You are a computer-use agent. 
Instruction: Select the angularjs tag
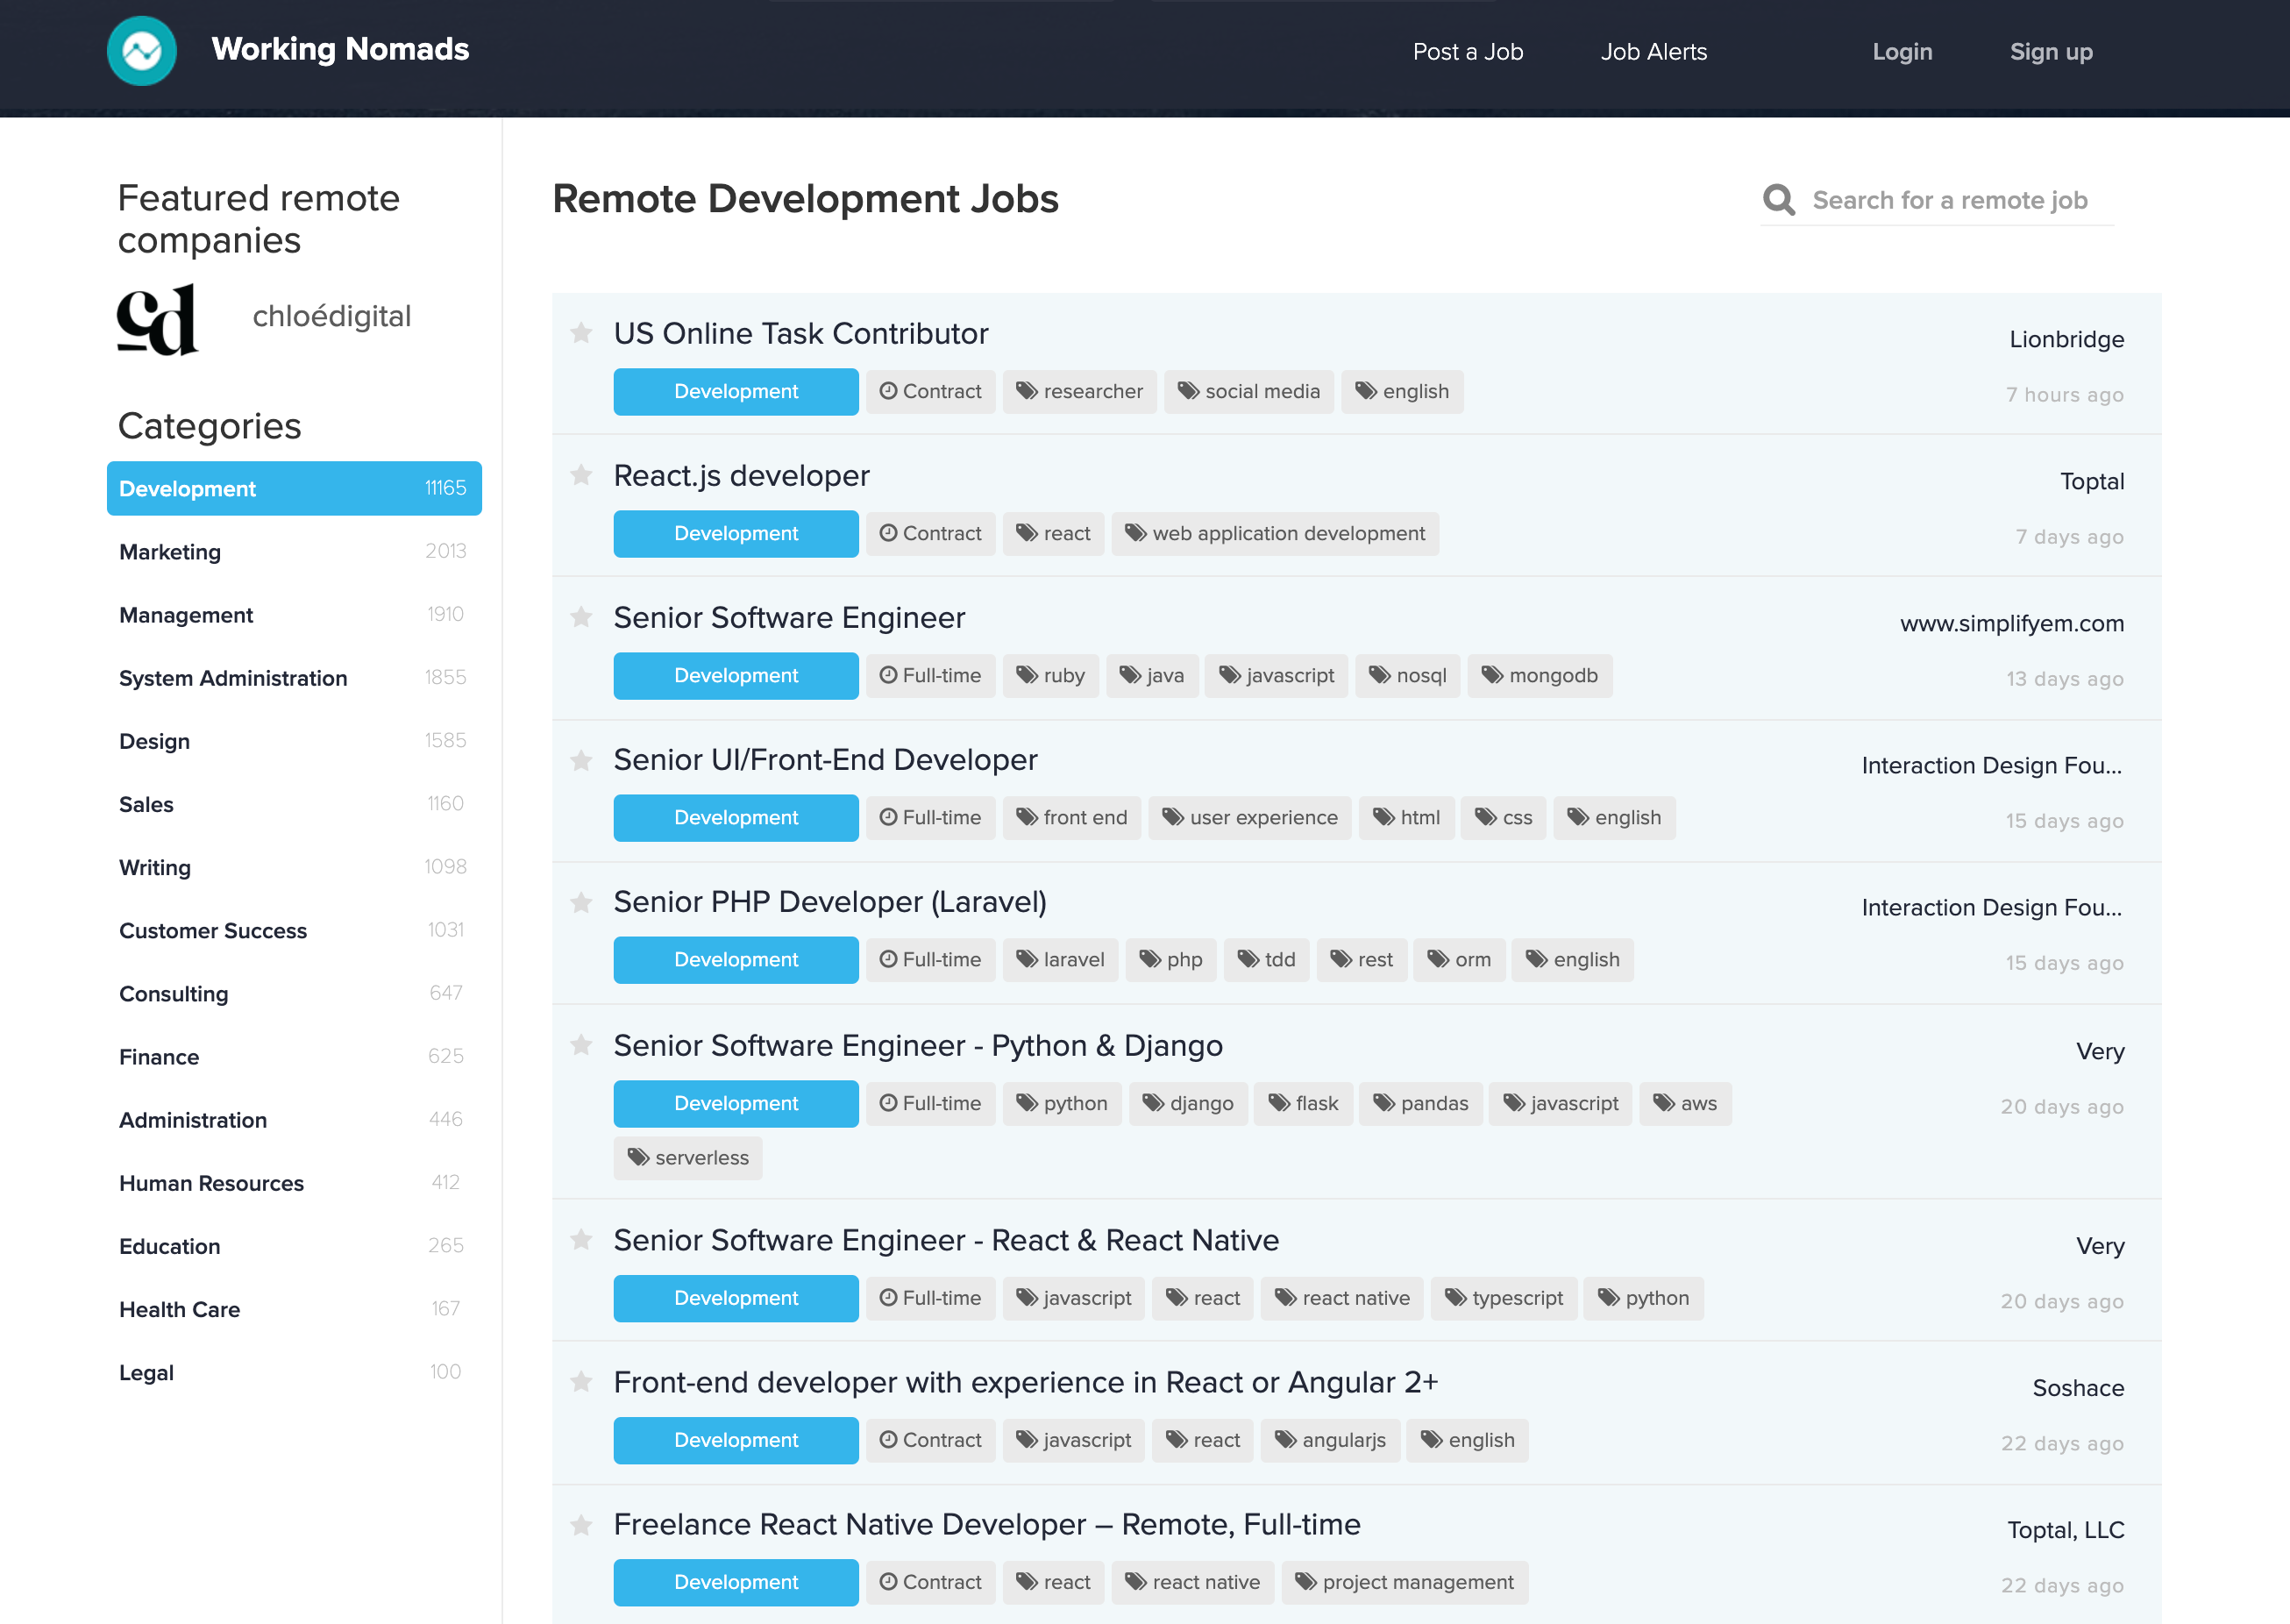pos(1329,1440)
